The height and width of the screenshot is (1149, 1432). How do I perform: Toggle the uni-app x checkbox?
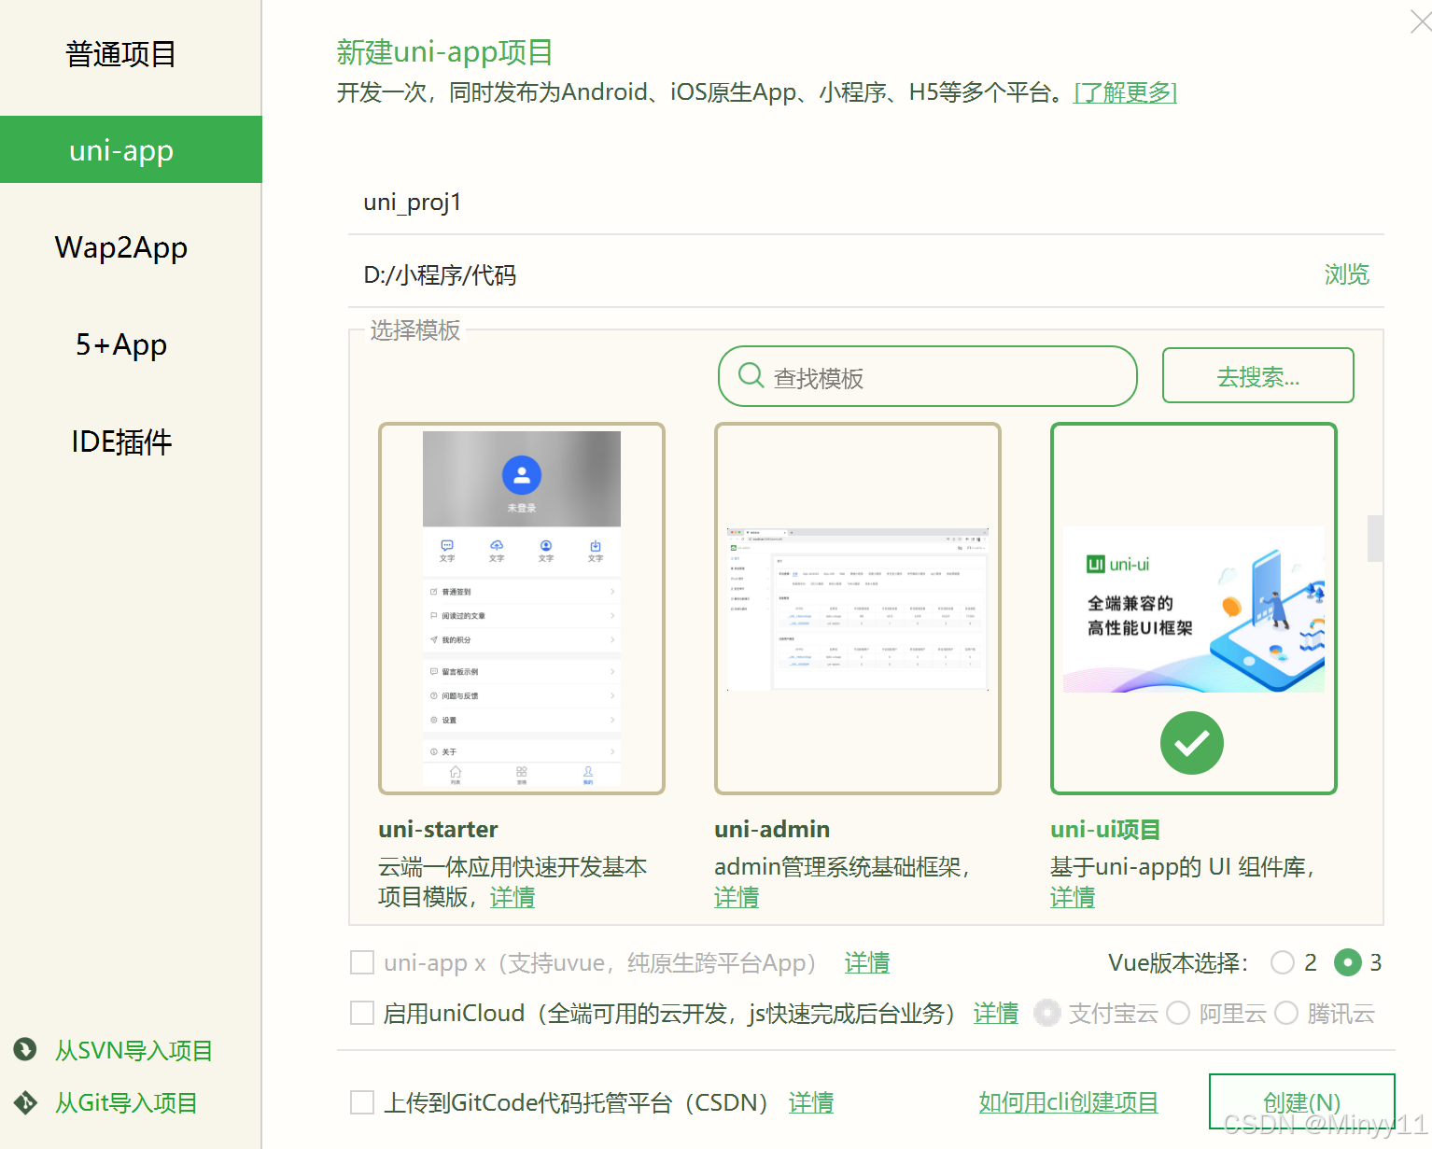362,962
